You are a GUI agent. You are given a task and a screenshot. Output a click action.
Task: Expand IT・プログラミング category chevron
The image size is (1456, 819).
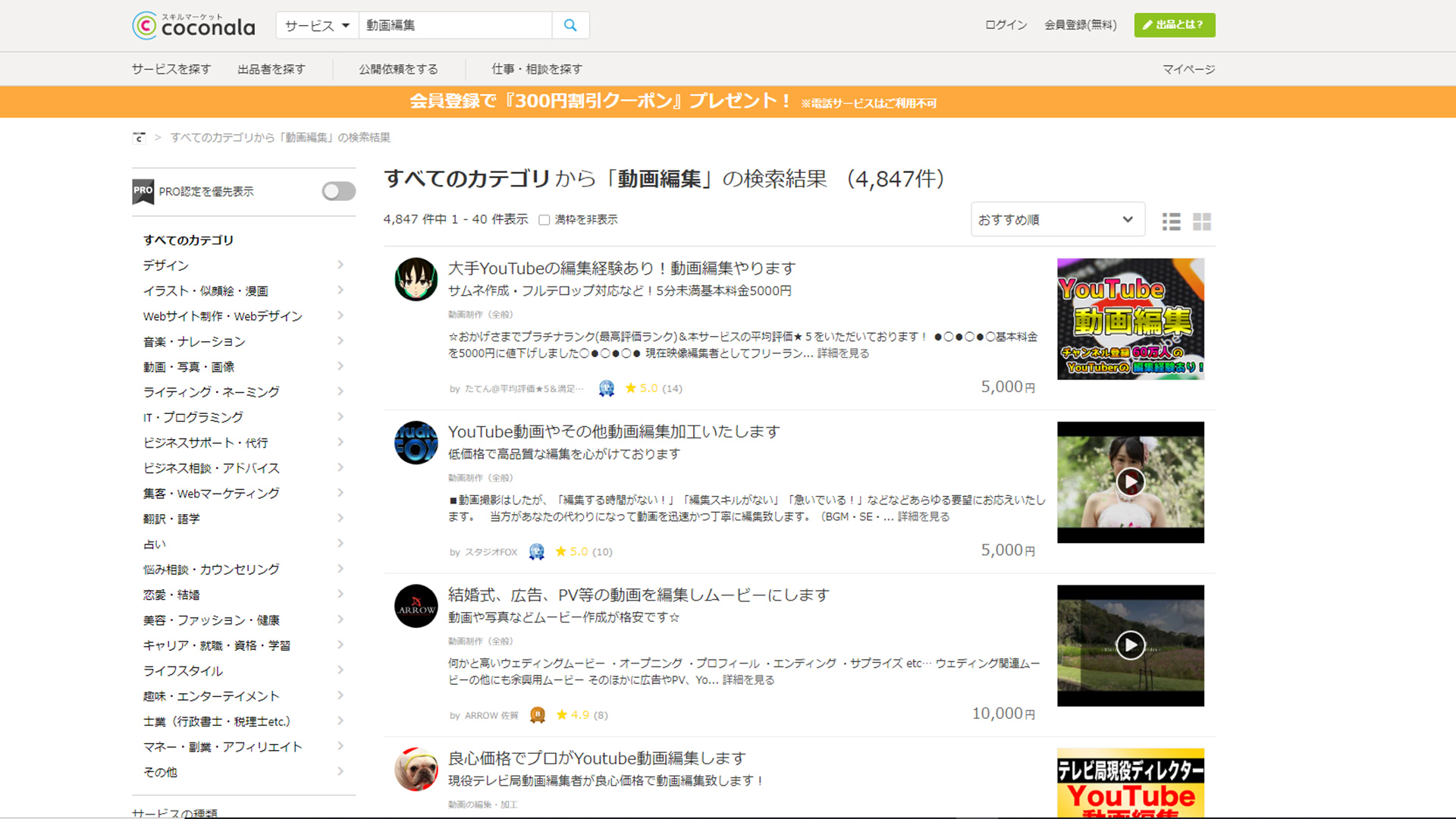click(x=340, y=417)
